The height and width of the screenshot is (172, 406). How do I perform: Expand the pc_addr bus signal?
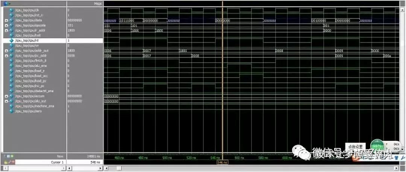[x=6, y=55]
